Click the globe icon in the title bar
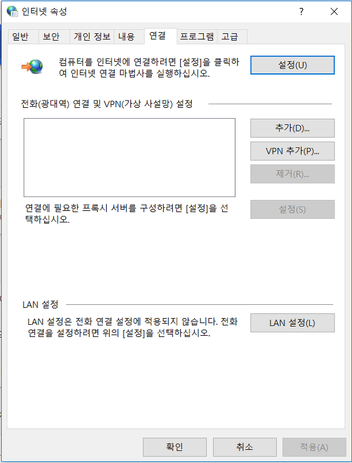The width and height of the screenshot is (352, 463). 12,12
